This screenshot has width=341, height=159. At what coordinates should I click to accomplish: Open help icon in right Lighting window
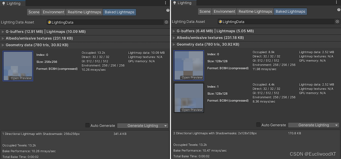coord(339,10)
